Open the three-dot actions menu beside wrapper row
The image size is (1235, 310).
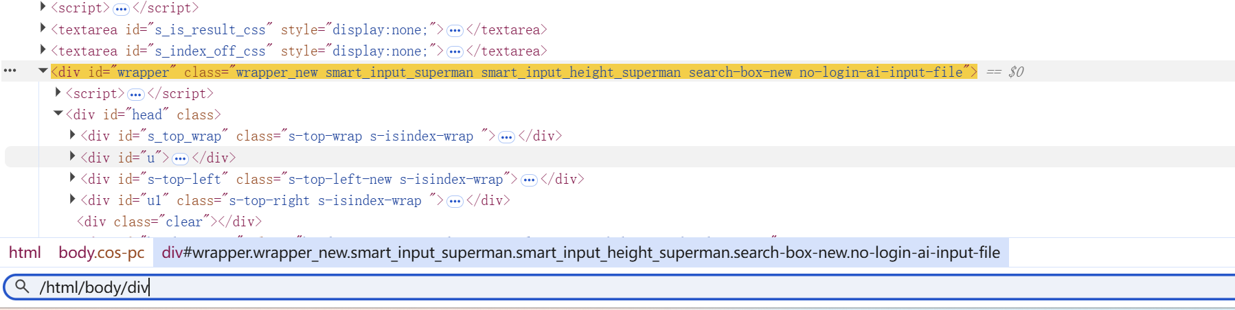click(10, 71)
